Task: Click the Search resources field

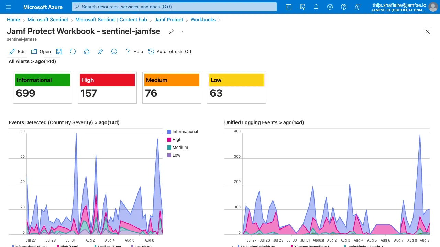Action: pyautogui.click(x=174, y=7)
